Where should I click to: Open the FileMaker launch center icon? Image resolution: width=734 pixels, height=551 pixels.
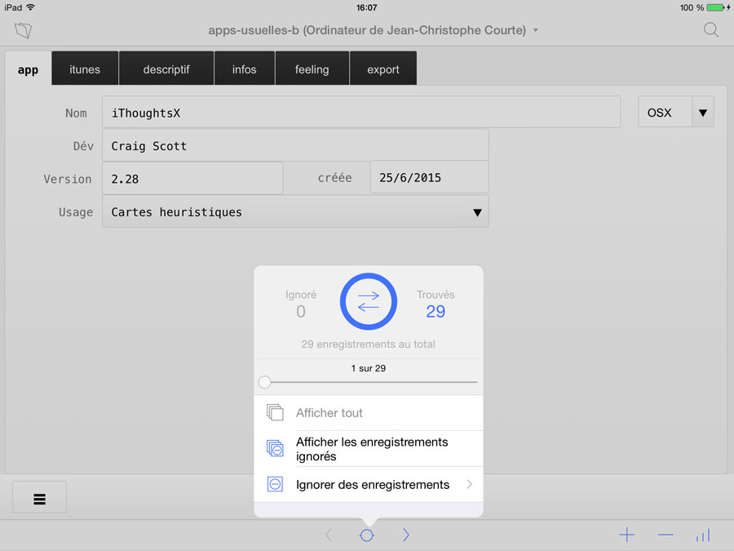point(23,30)
